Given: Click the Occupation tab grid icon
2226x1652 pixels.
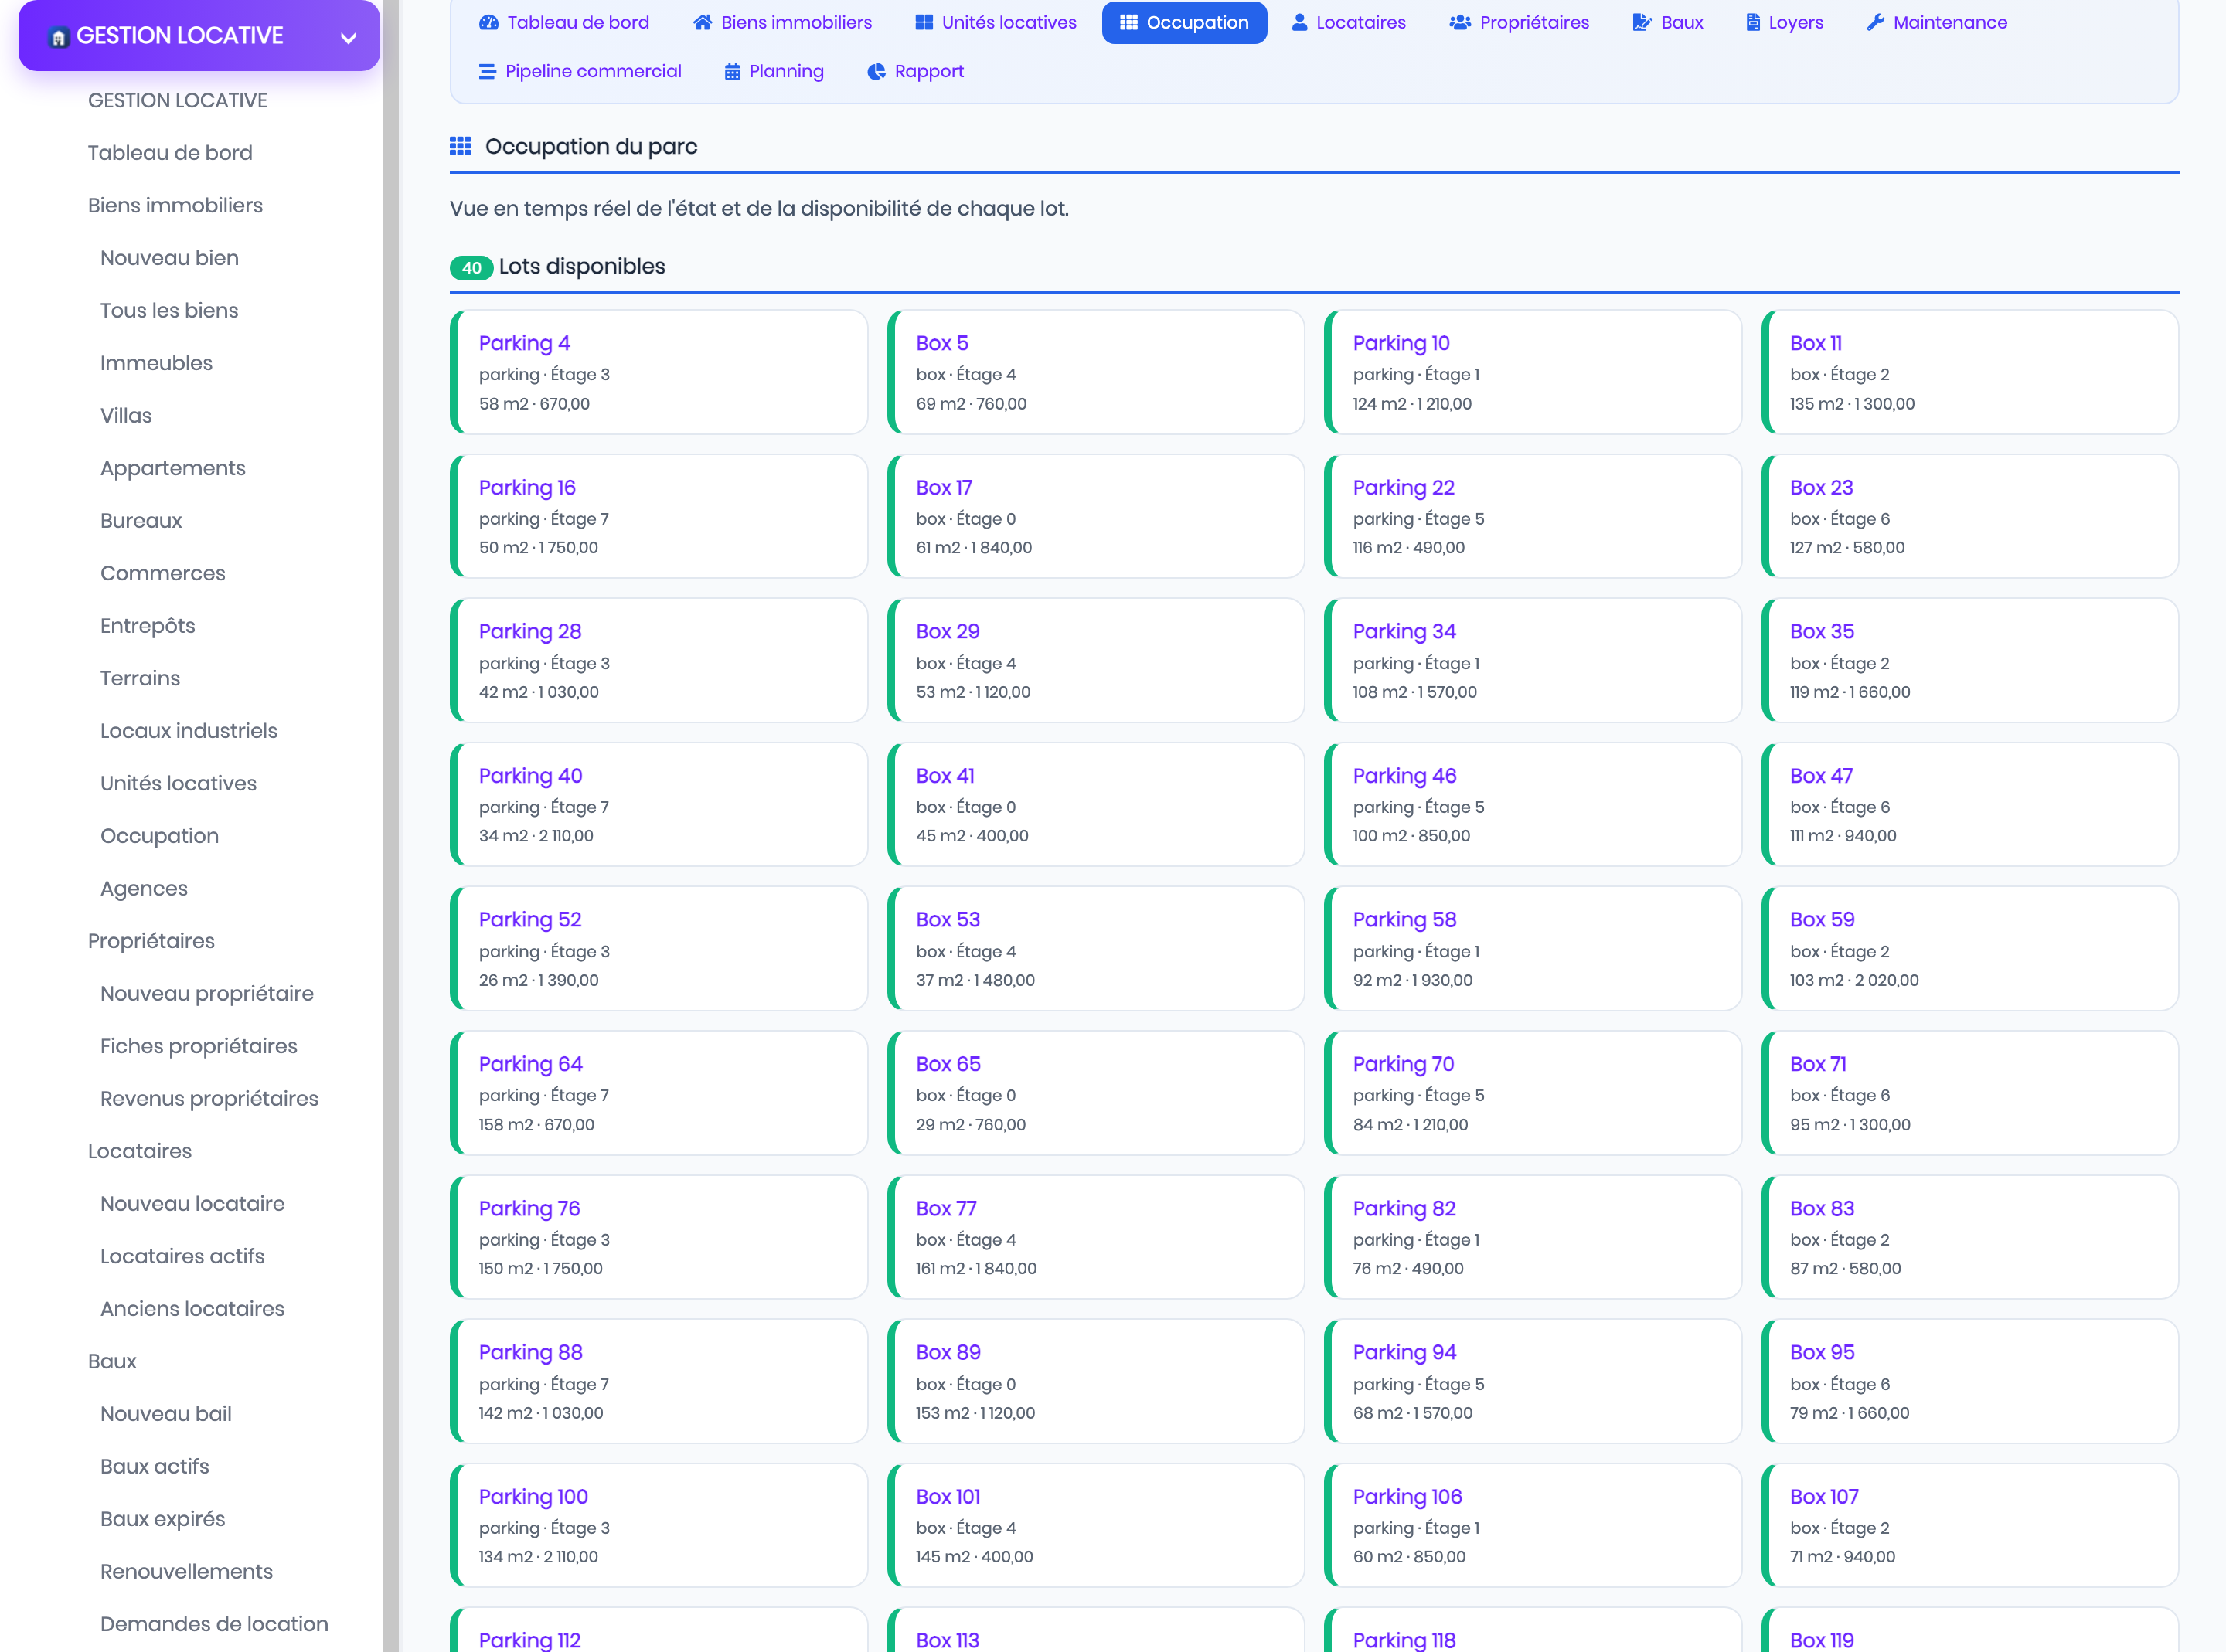Looking at the screenshot, I should [1128, 22].
